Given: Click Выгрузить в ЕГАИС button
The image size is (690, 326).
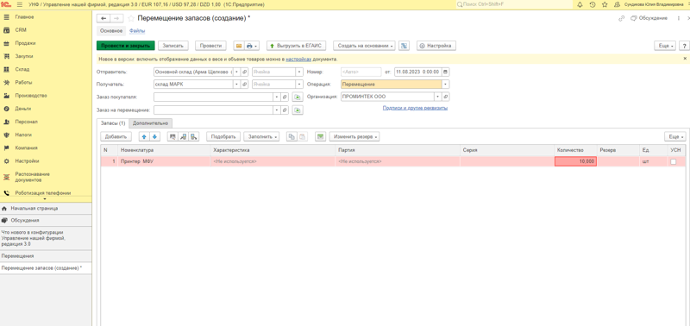Looking at the screenshot, I should 296,46.
